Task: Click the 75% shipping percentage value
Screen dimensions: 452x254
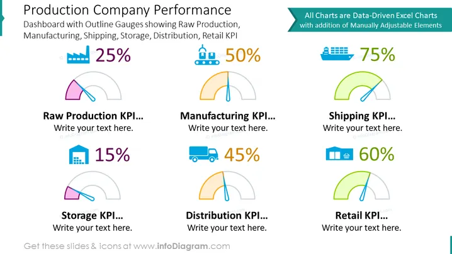Action: (377, 54)
